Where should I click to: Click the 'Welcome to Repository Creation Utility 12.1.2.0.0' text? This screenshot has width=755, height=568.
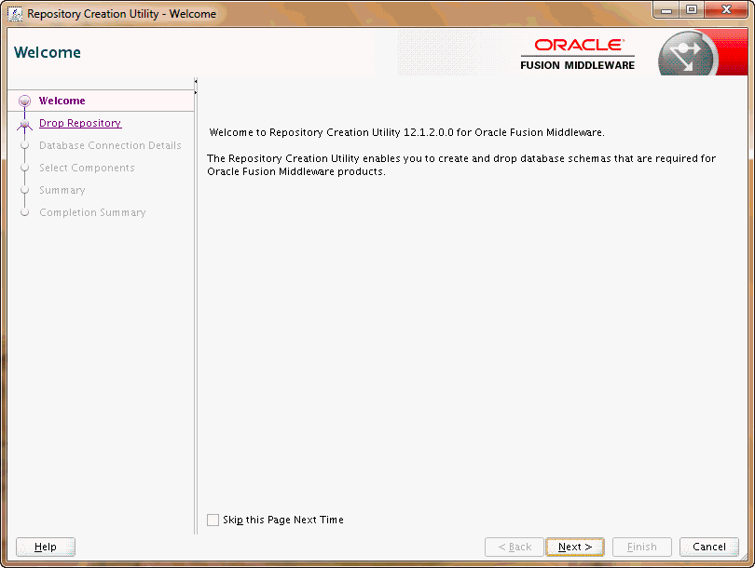tap(407, 132)
